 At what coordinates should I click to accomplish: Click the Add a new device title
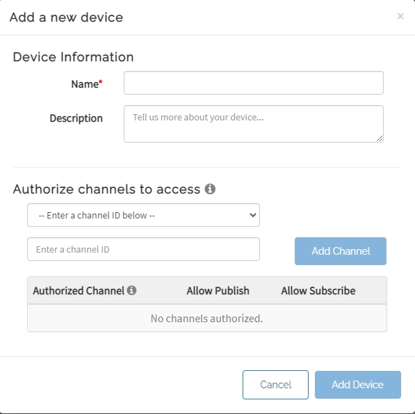66,17
